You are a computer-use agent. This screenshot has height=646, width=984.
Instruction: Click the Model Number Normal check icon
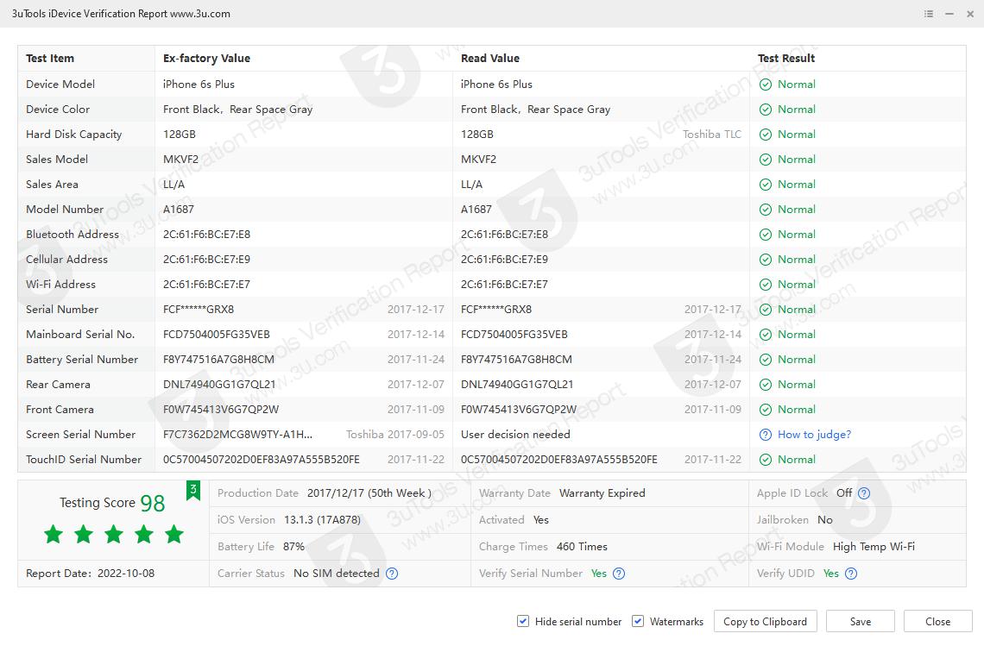point(766,210)
